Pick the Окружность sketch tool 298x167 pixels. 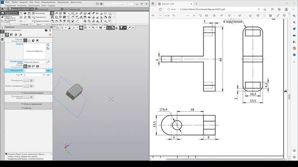39,17
